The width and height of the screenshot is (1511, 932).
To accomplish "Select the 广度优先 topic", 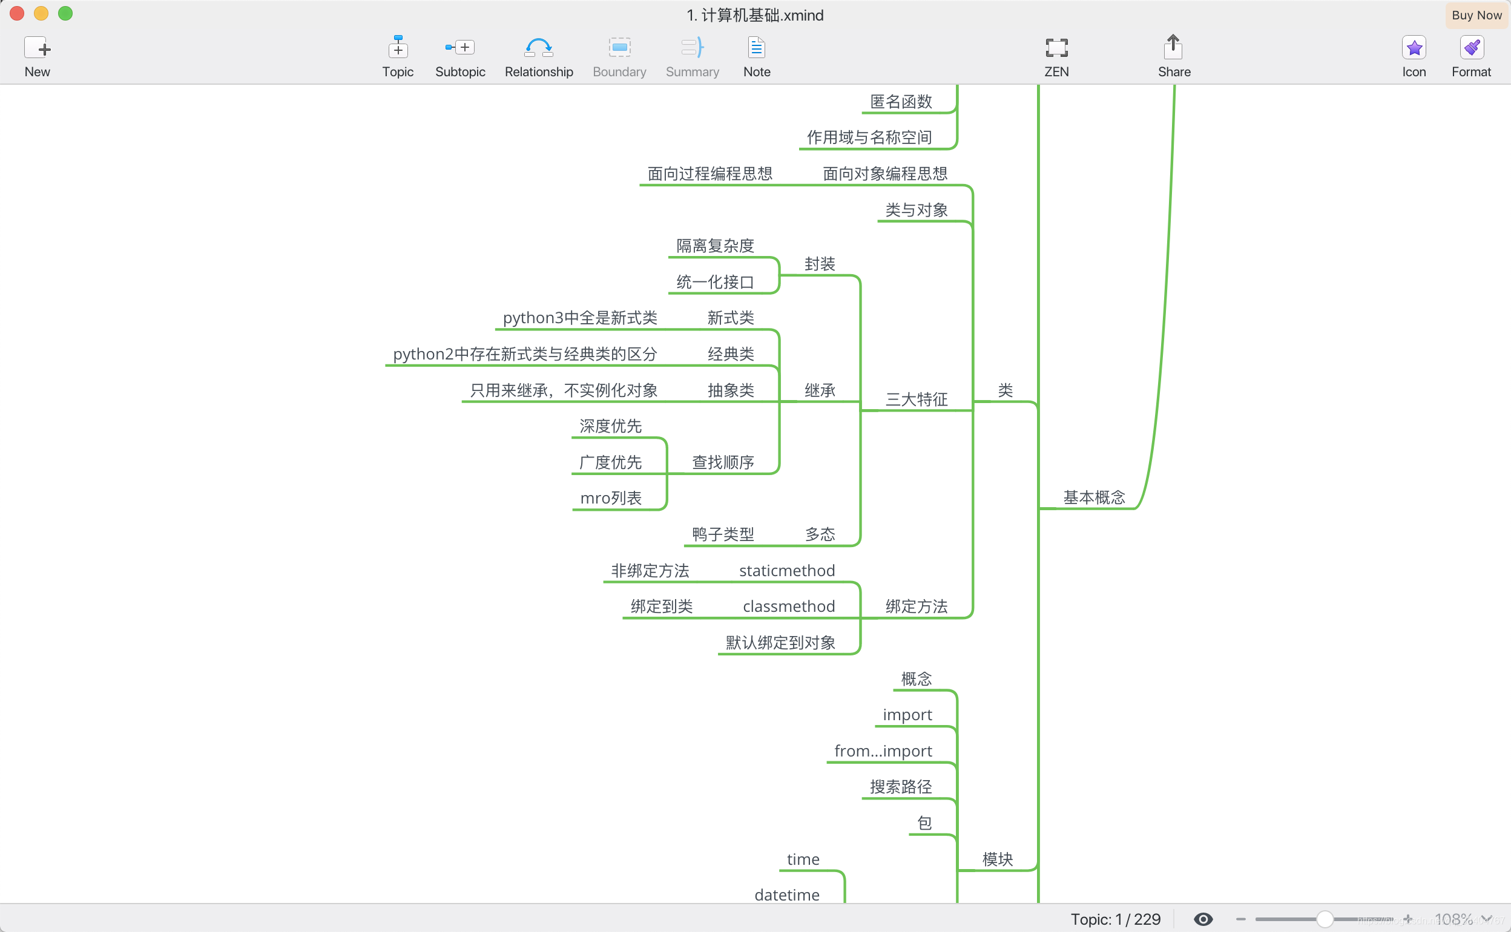I will (610, 462).
